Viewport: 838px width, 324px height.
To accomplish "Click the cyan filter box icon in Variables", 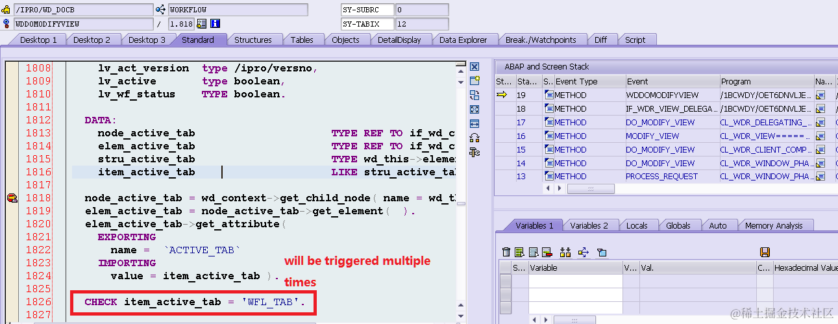I will pyautogui.click(x=601, y=252).
